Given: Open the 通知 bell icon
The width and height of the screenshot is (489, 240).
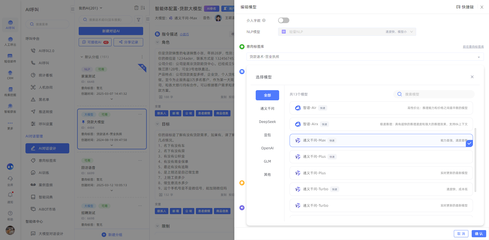Looking at the screenshot, I should [10, 195].
